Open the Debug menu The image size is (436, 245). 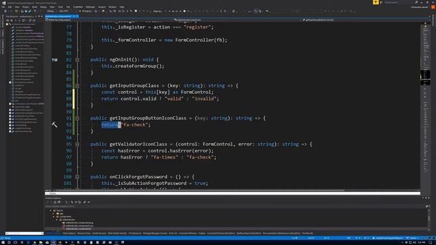pyautogui.click(x=43, y=7)
